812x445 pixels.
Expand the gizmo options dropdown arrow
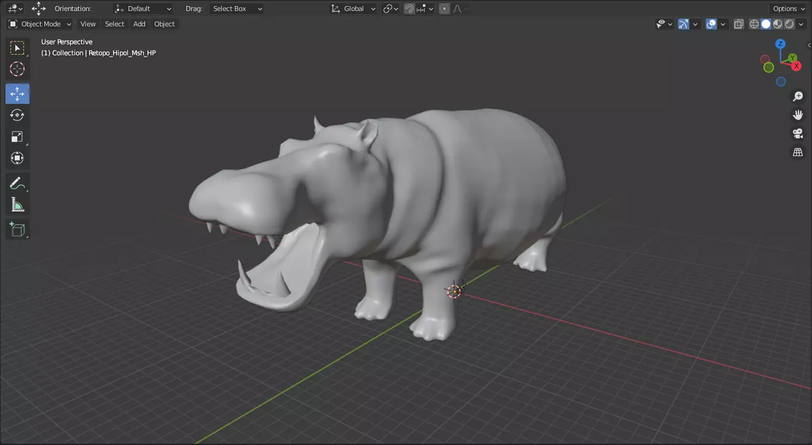[x=696, y=24]
